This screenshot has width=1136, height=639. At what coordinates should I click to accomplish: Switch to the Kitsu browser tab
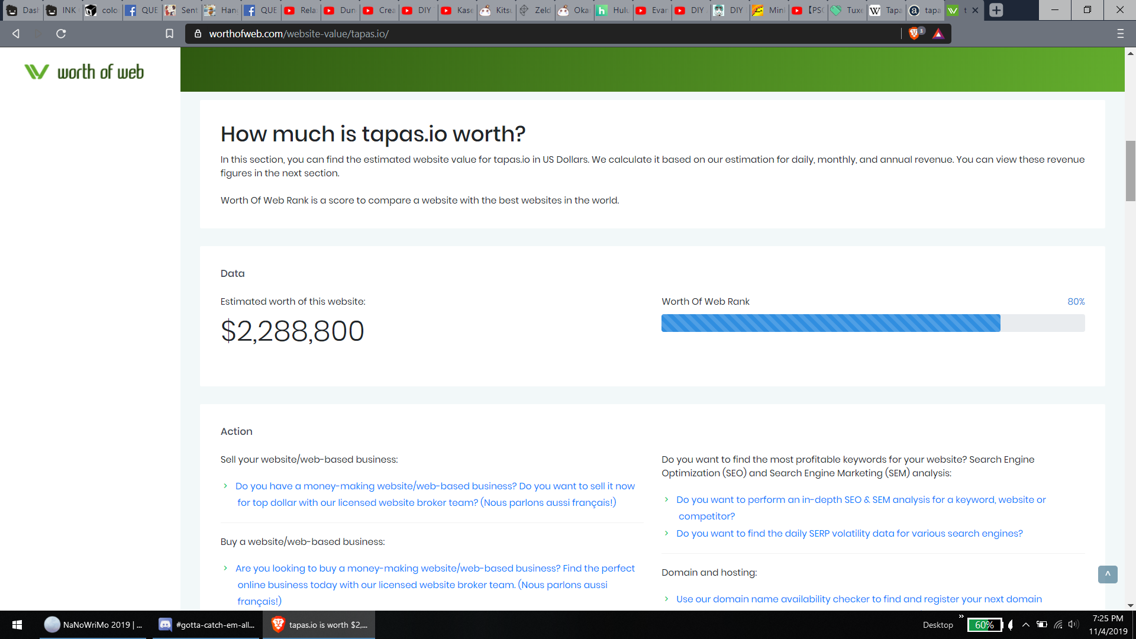(x=496, y=10)
